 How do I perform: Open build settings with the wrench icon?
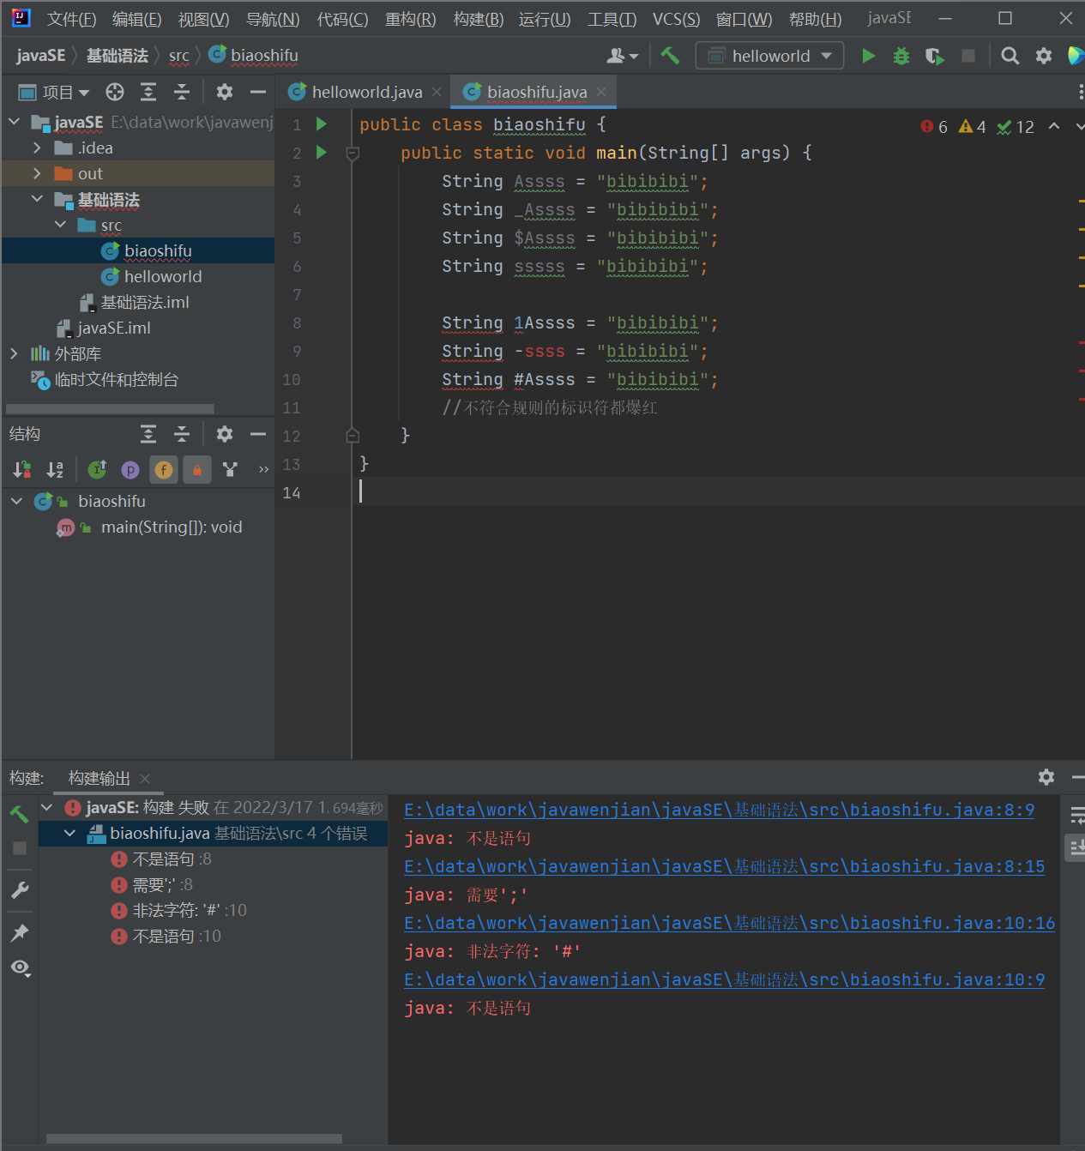[x=20, y=890]
